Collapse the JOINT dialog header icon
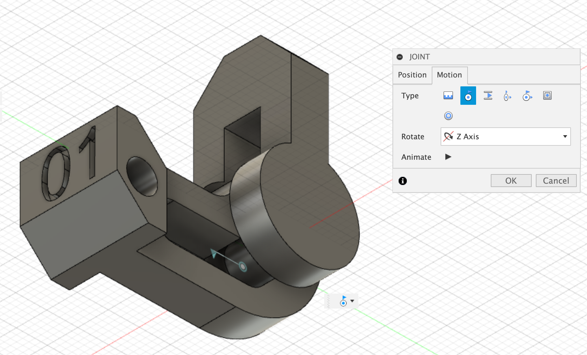This screenshot has width=587, height=355. point(400,57)
